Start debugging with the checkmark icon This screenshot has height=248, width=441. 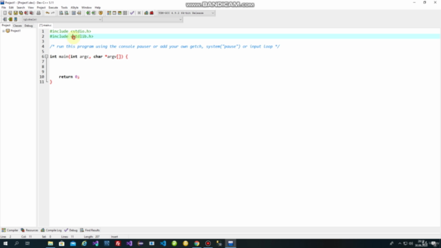(132, 13)
